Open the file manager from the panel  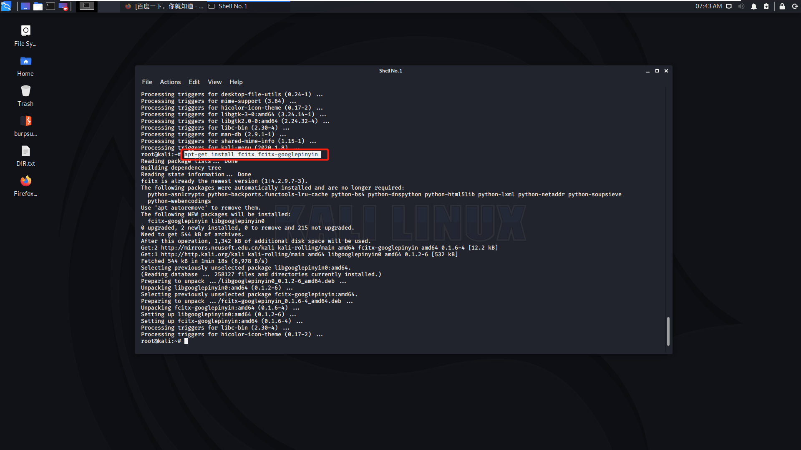(x=38, y=6)
